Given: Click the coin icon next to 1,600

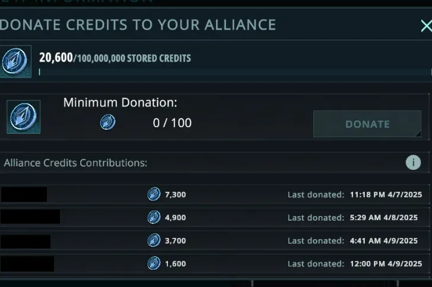Looking at the screenshot, I should tap(154, 263).
